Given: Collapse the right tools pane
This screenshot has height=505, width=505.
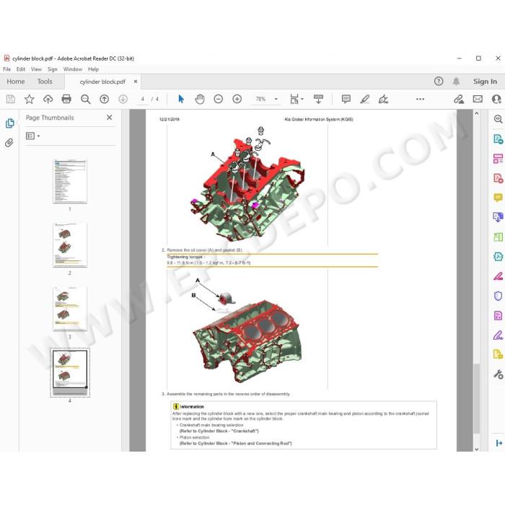Looking at the screenshot, I should point(499,443).
